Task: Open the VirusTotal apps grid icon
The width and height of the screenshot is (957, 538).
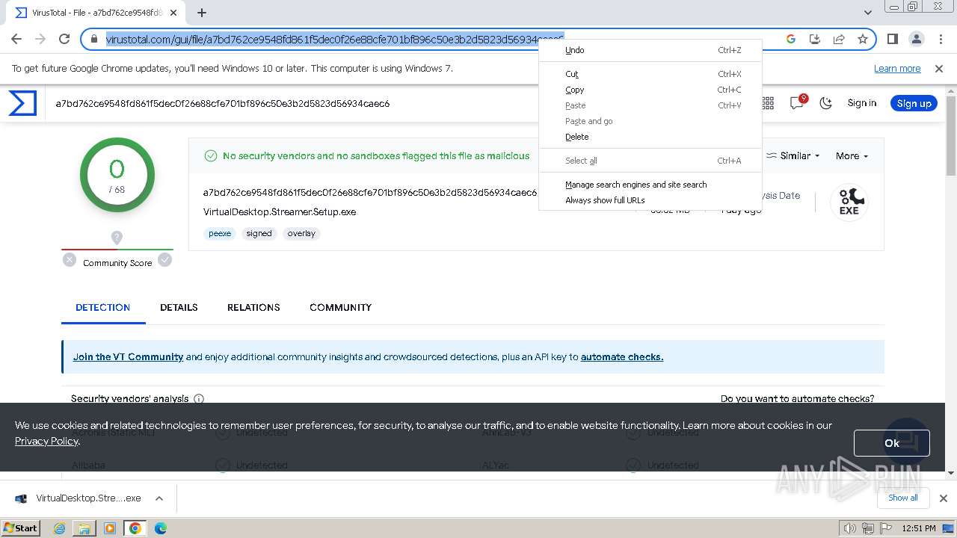Action: [768, 103]
